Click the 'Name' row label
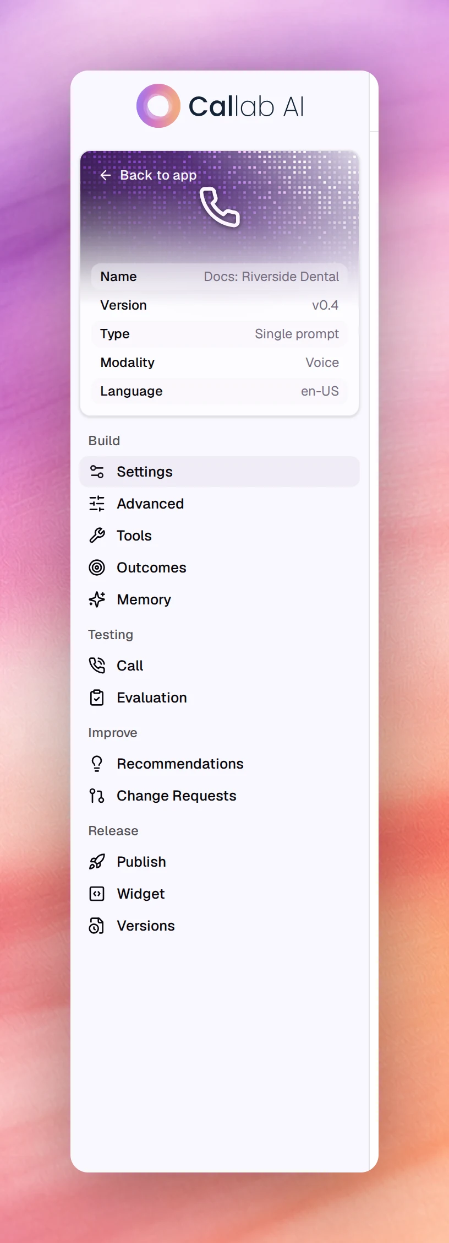Image resolution: width=449 pixels, height=1243 pixels. coord(118,277)
